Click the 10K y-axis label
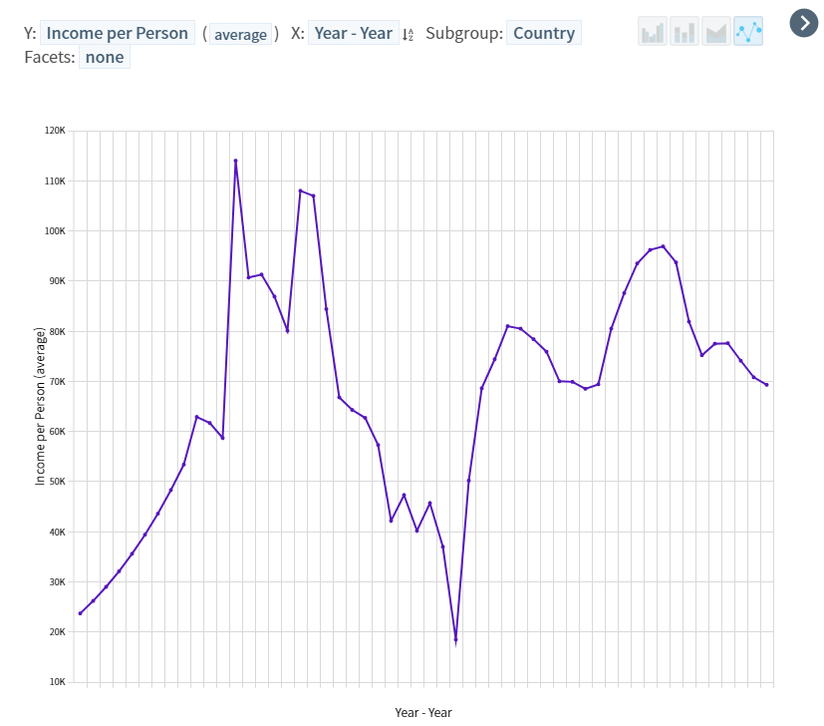The image size is (824, 726). pyautogui.click(x=57, y=682)
